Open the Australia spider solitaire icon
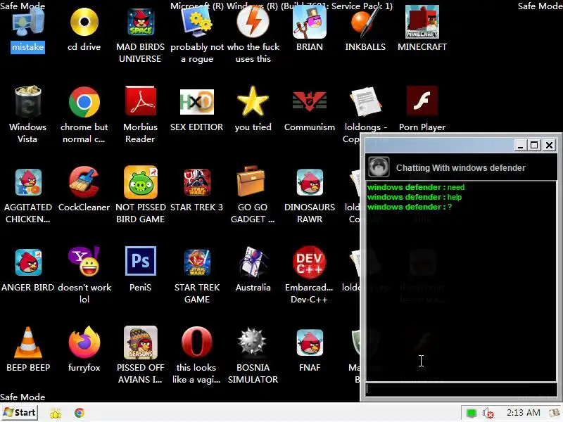Viewport: 563px width, 422px height. (x=253, y=262)
